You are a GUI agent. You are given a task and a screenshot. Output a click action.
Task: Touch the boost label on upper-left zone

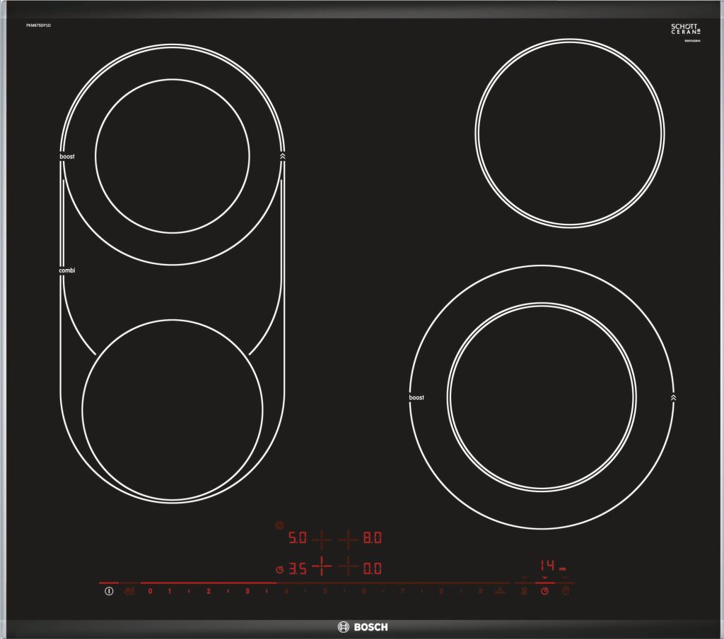tap(67, 156)
